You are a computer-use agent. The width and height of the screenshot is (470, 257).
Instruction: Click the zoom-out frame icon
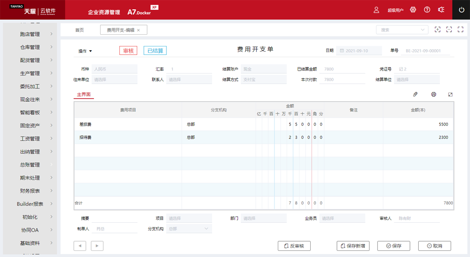click(449, 30)
